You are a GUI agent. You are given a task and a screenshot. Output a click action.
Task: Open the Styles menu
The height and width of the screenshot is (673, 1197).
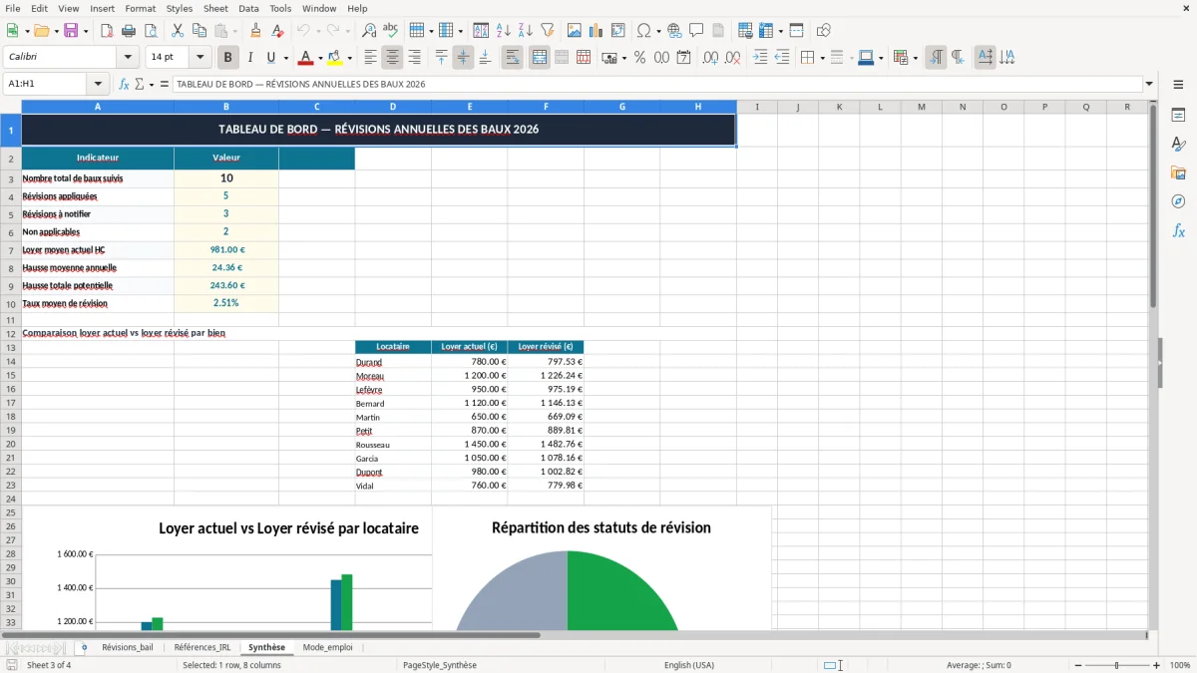point(180,8)
